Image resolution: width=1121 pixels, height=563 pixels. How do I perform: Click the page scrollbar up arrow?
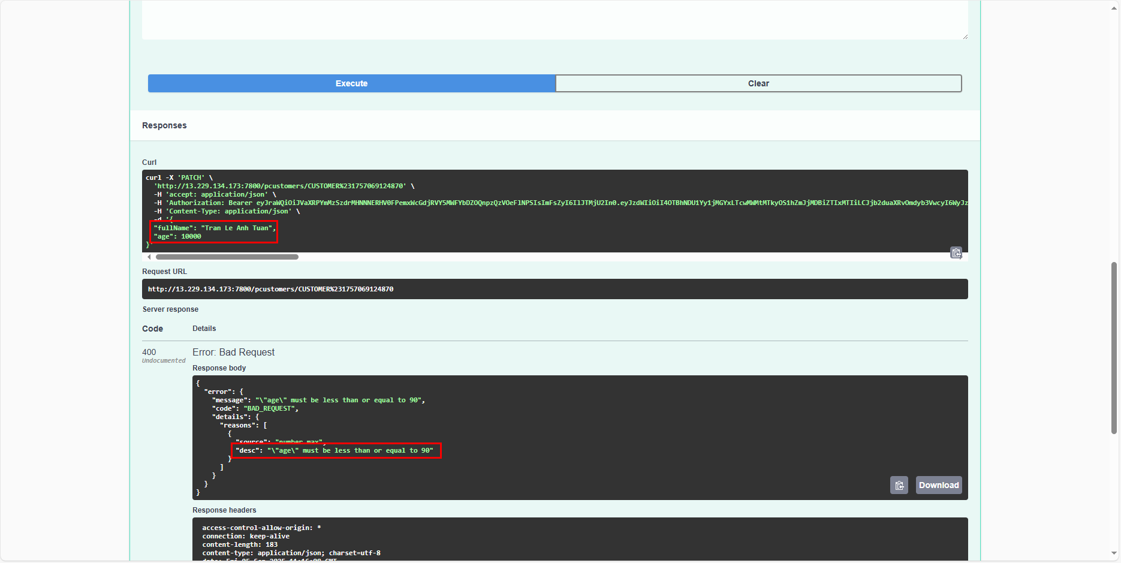[x=1114, y=5]
